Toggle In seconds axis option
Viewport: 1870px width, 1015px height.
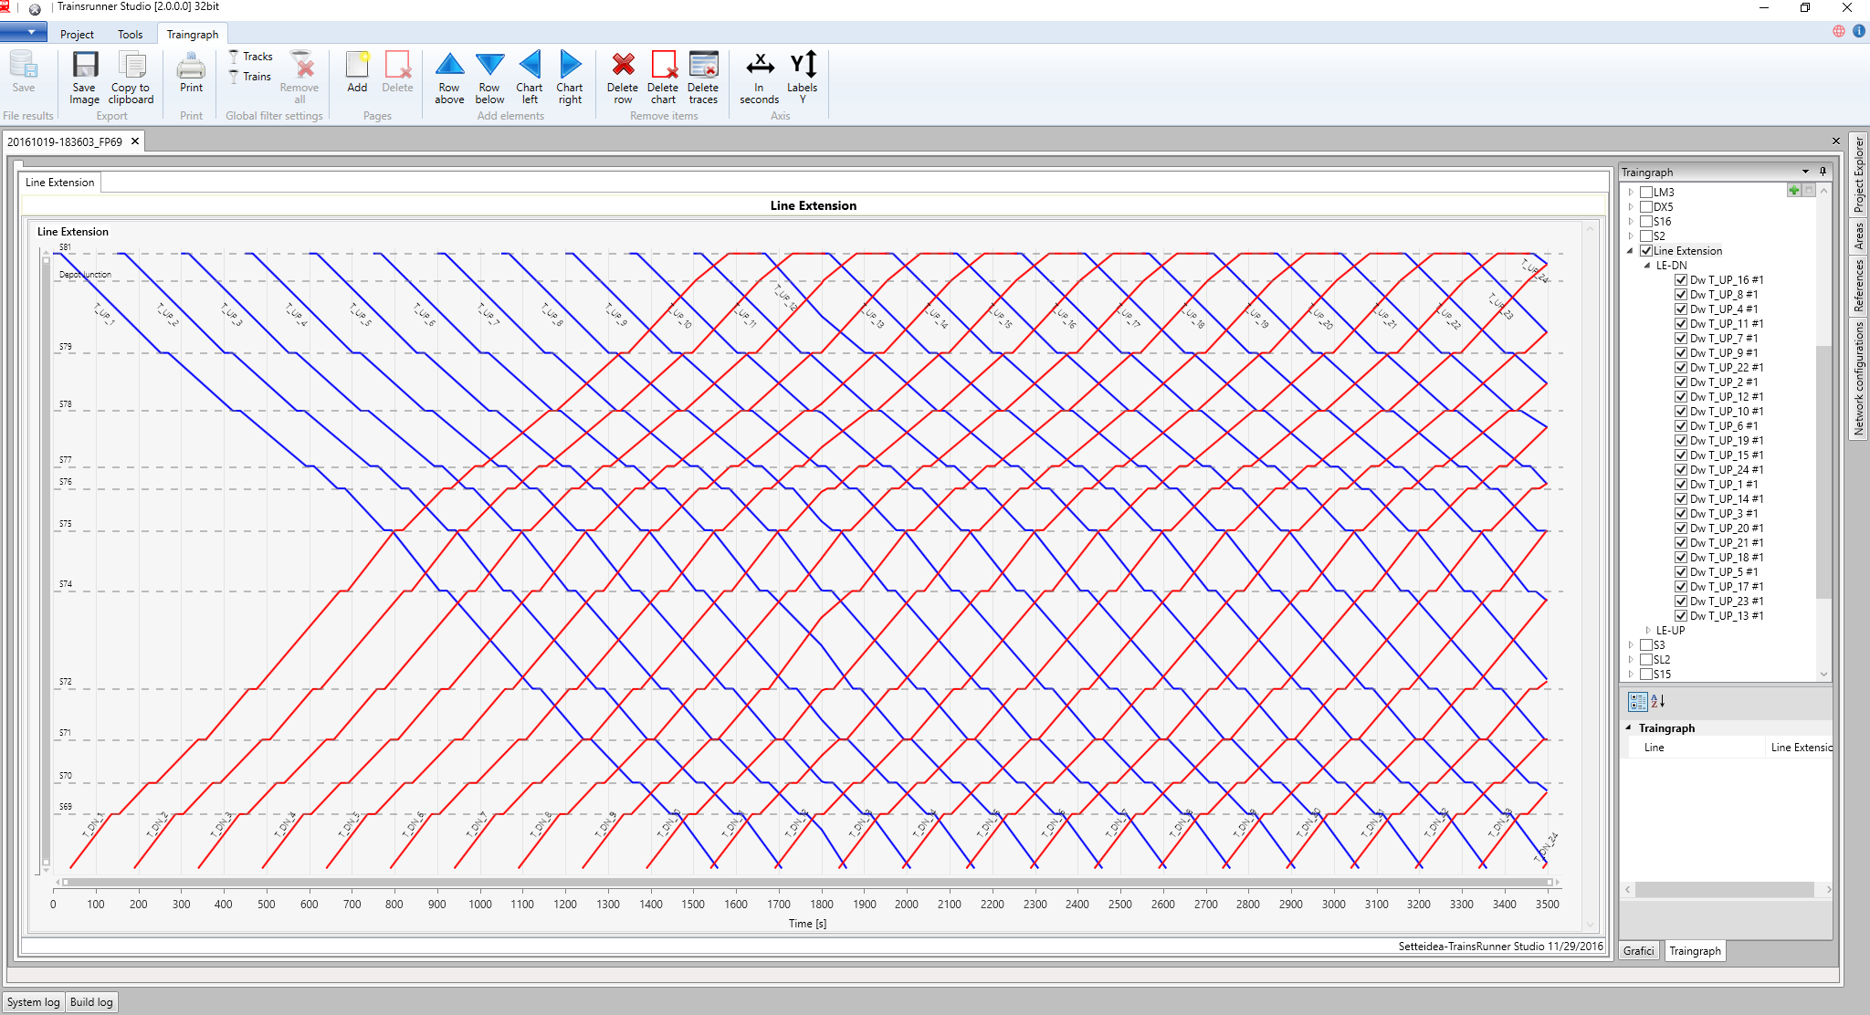coord(760,78)
